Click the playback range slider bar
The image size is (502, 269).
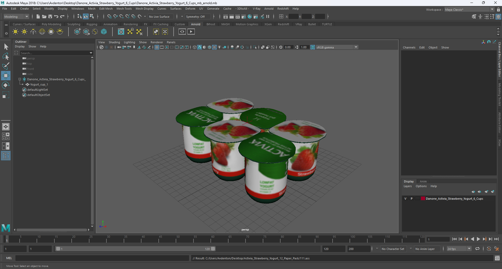(135, 249)
